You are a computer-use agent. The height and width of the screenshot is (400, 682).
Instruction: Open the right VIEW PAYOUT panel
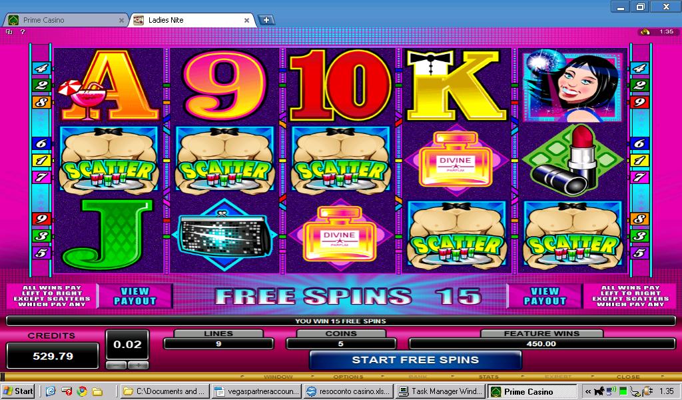(545, 296)
